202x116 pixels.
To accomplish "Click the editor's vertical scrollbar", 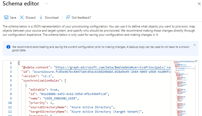I will click(198, 88).
